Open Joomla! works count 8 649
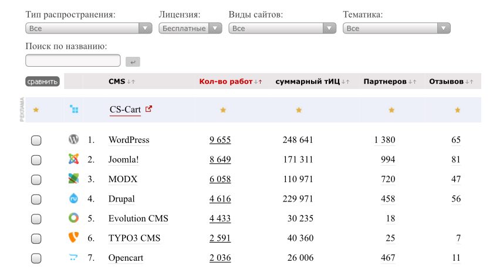This screenshot has width=493, height=273. click(x=220, y=160)
